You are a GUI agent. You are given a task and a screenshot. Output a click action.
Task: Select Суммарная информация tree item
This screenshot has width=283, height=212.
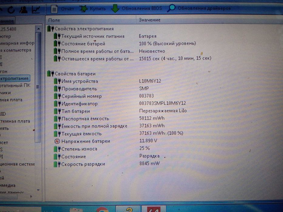(x=17, y=43)
